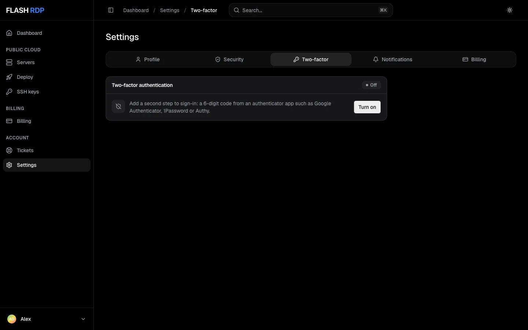Image resolution: width=528 pixels, height=330 pixels.
Task: Open Dashboard from the sidebar
Action: tap(47, 33)
